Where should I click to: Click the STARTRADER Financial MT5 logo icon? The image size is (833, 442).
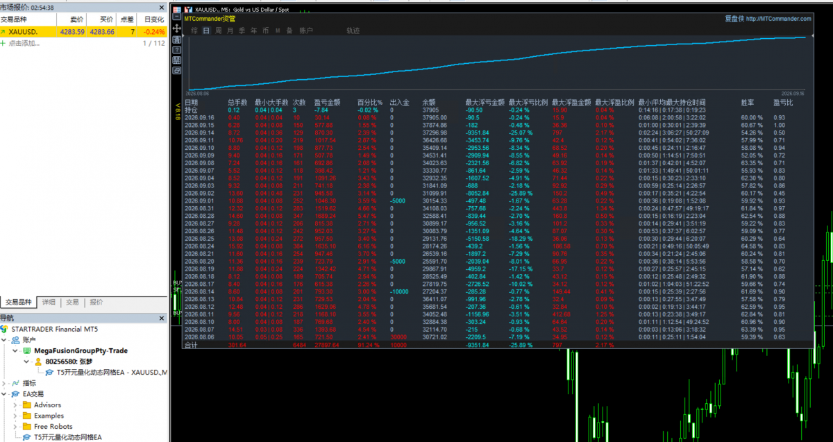tap(3, 329)
